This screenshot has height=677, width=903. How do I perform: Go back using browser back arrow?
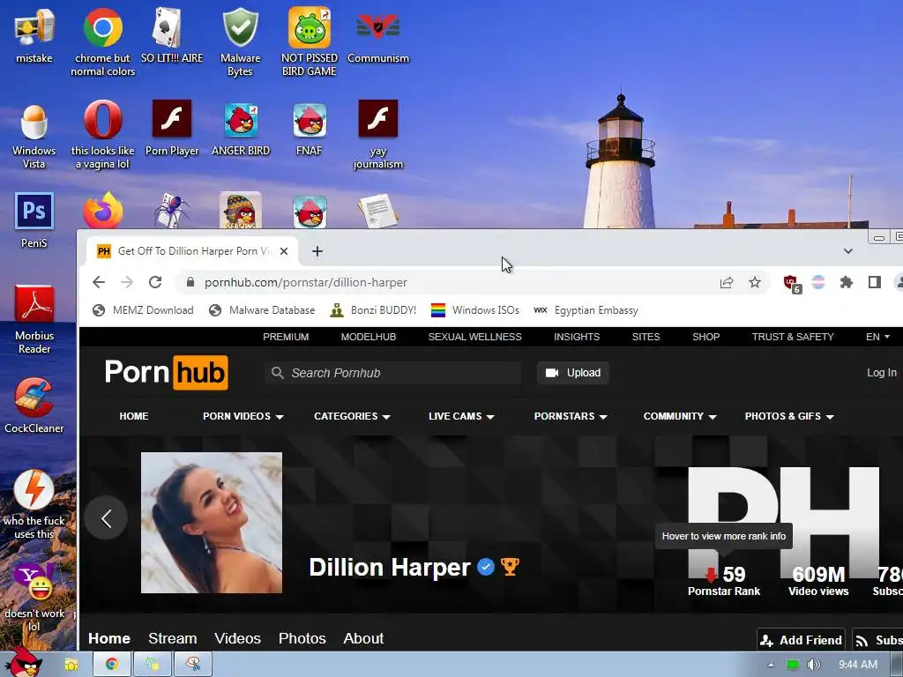99,282
